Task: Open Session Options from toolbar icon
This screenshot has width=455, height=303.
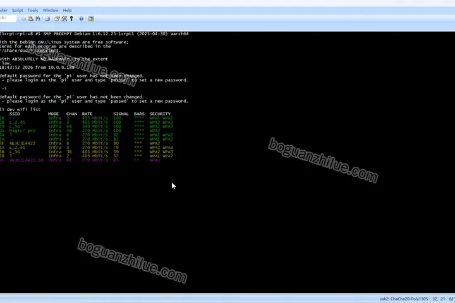Action: tap(57, 18)
